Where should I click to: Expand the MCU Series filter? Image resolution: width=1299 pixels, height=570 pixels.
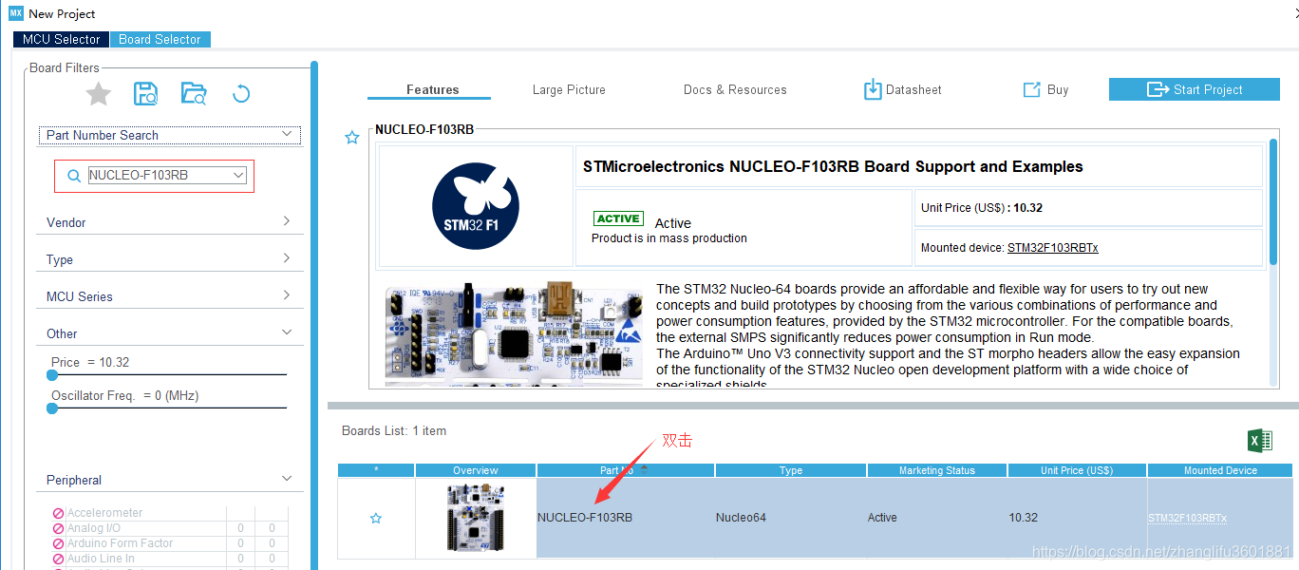pyautogui.click(x=287, y=295)
